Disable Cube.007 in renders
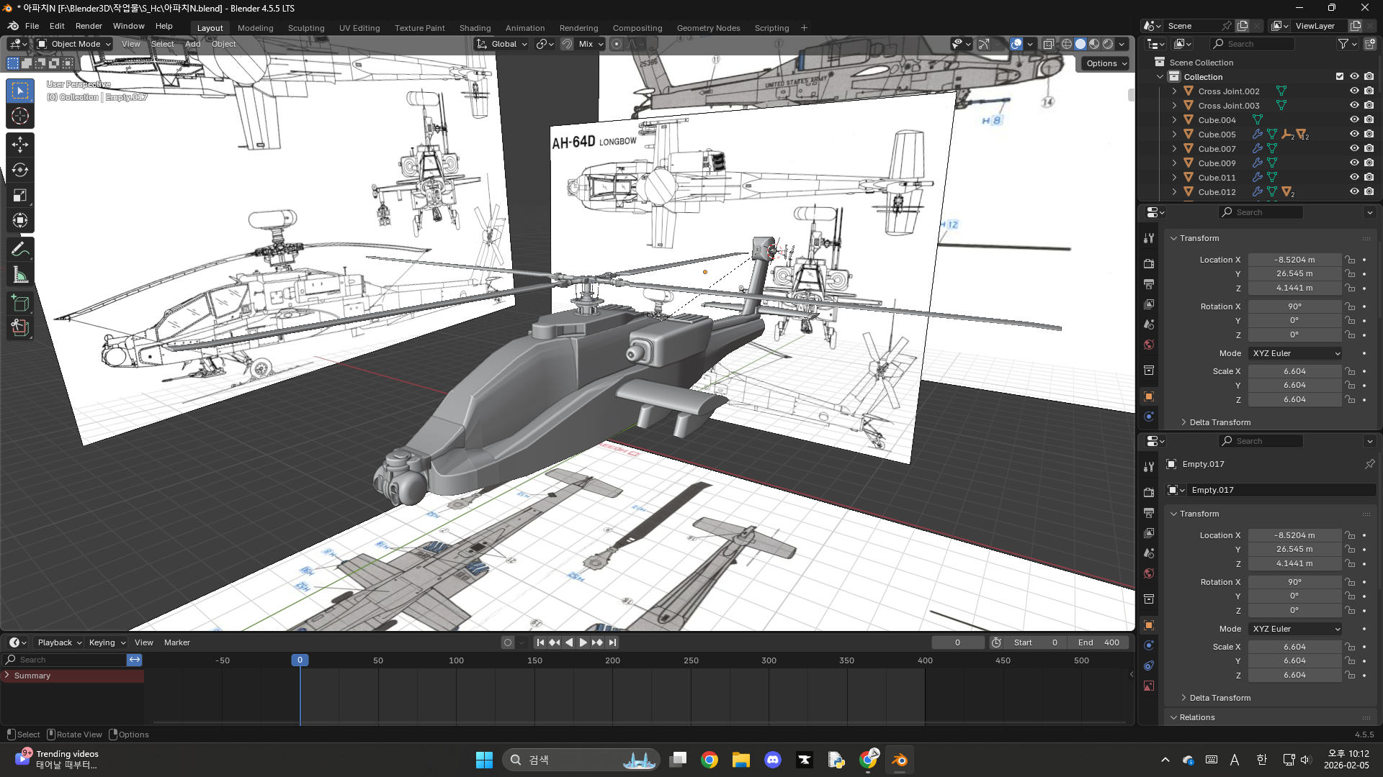Image resolution: width=1383 pixels, height=777 pixels. click(1369, 149)
